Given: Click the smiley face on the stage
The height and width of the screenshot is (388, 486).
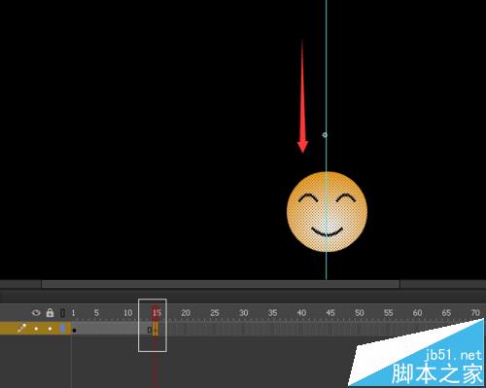Looking at the screenshot, I should pyautogui.click(x=327, y=212).
